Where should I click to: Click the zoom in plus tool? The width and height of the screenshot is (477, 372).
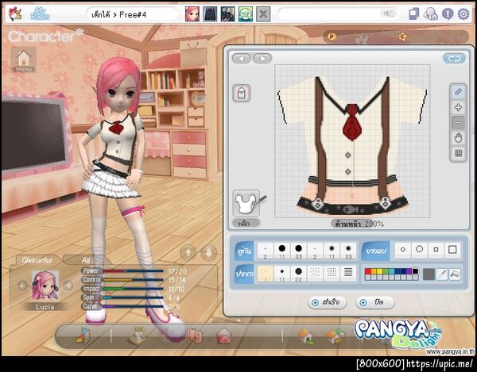(x=458, y=107)
